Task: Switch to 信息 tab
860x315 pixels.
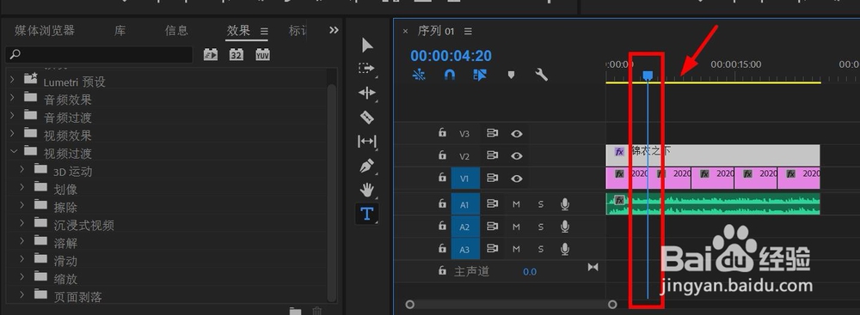Action: (176, 31)
